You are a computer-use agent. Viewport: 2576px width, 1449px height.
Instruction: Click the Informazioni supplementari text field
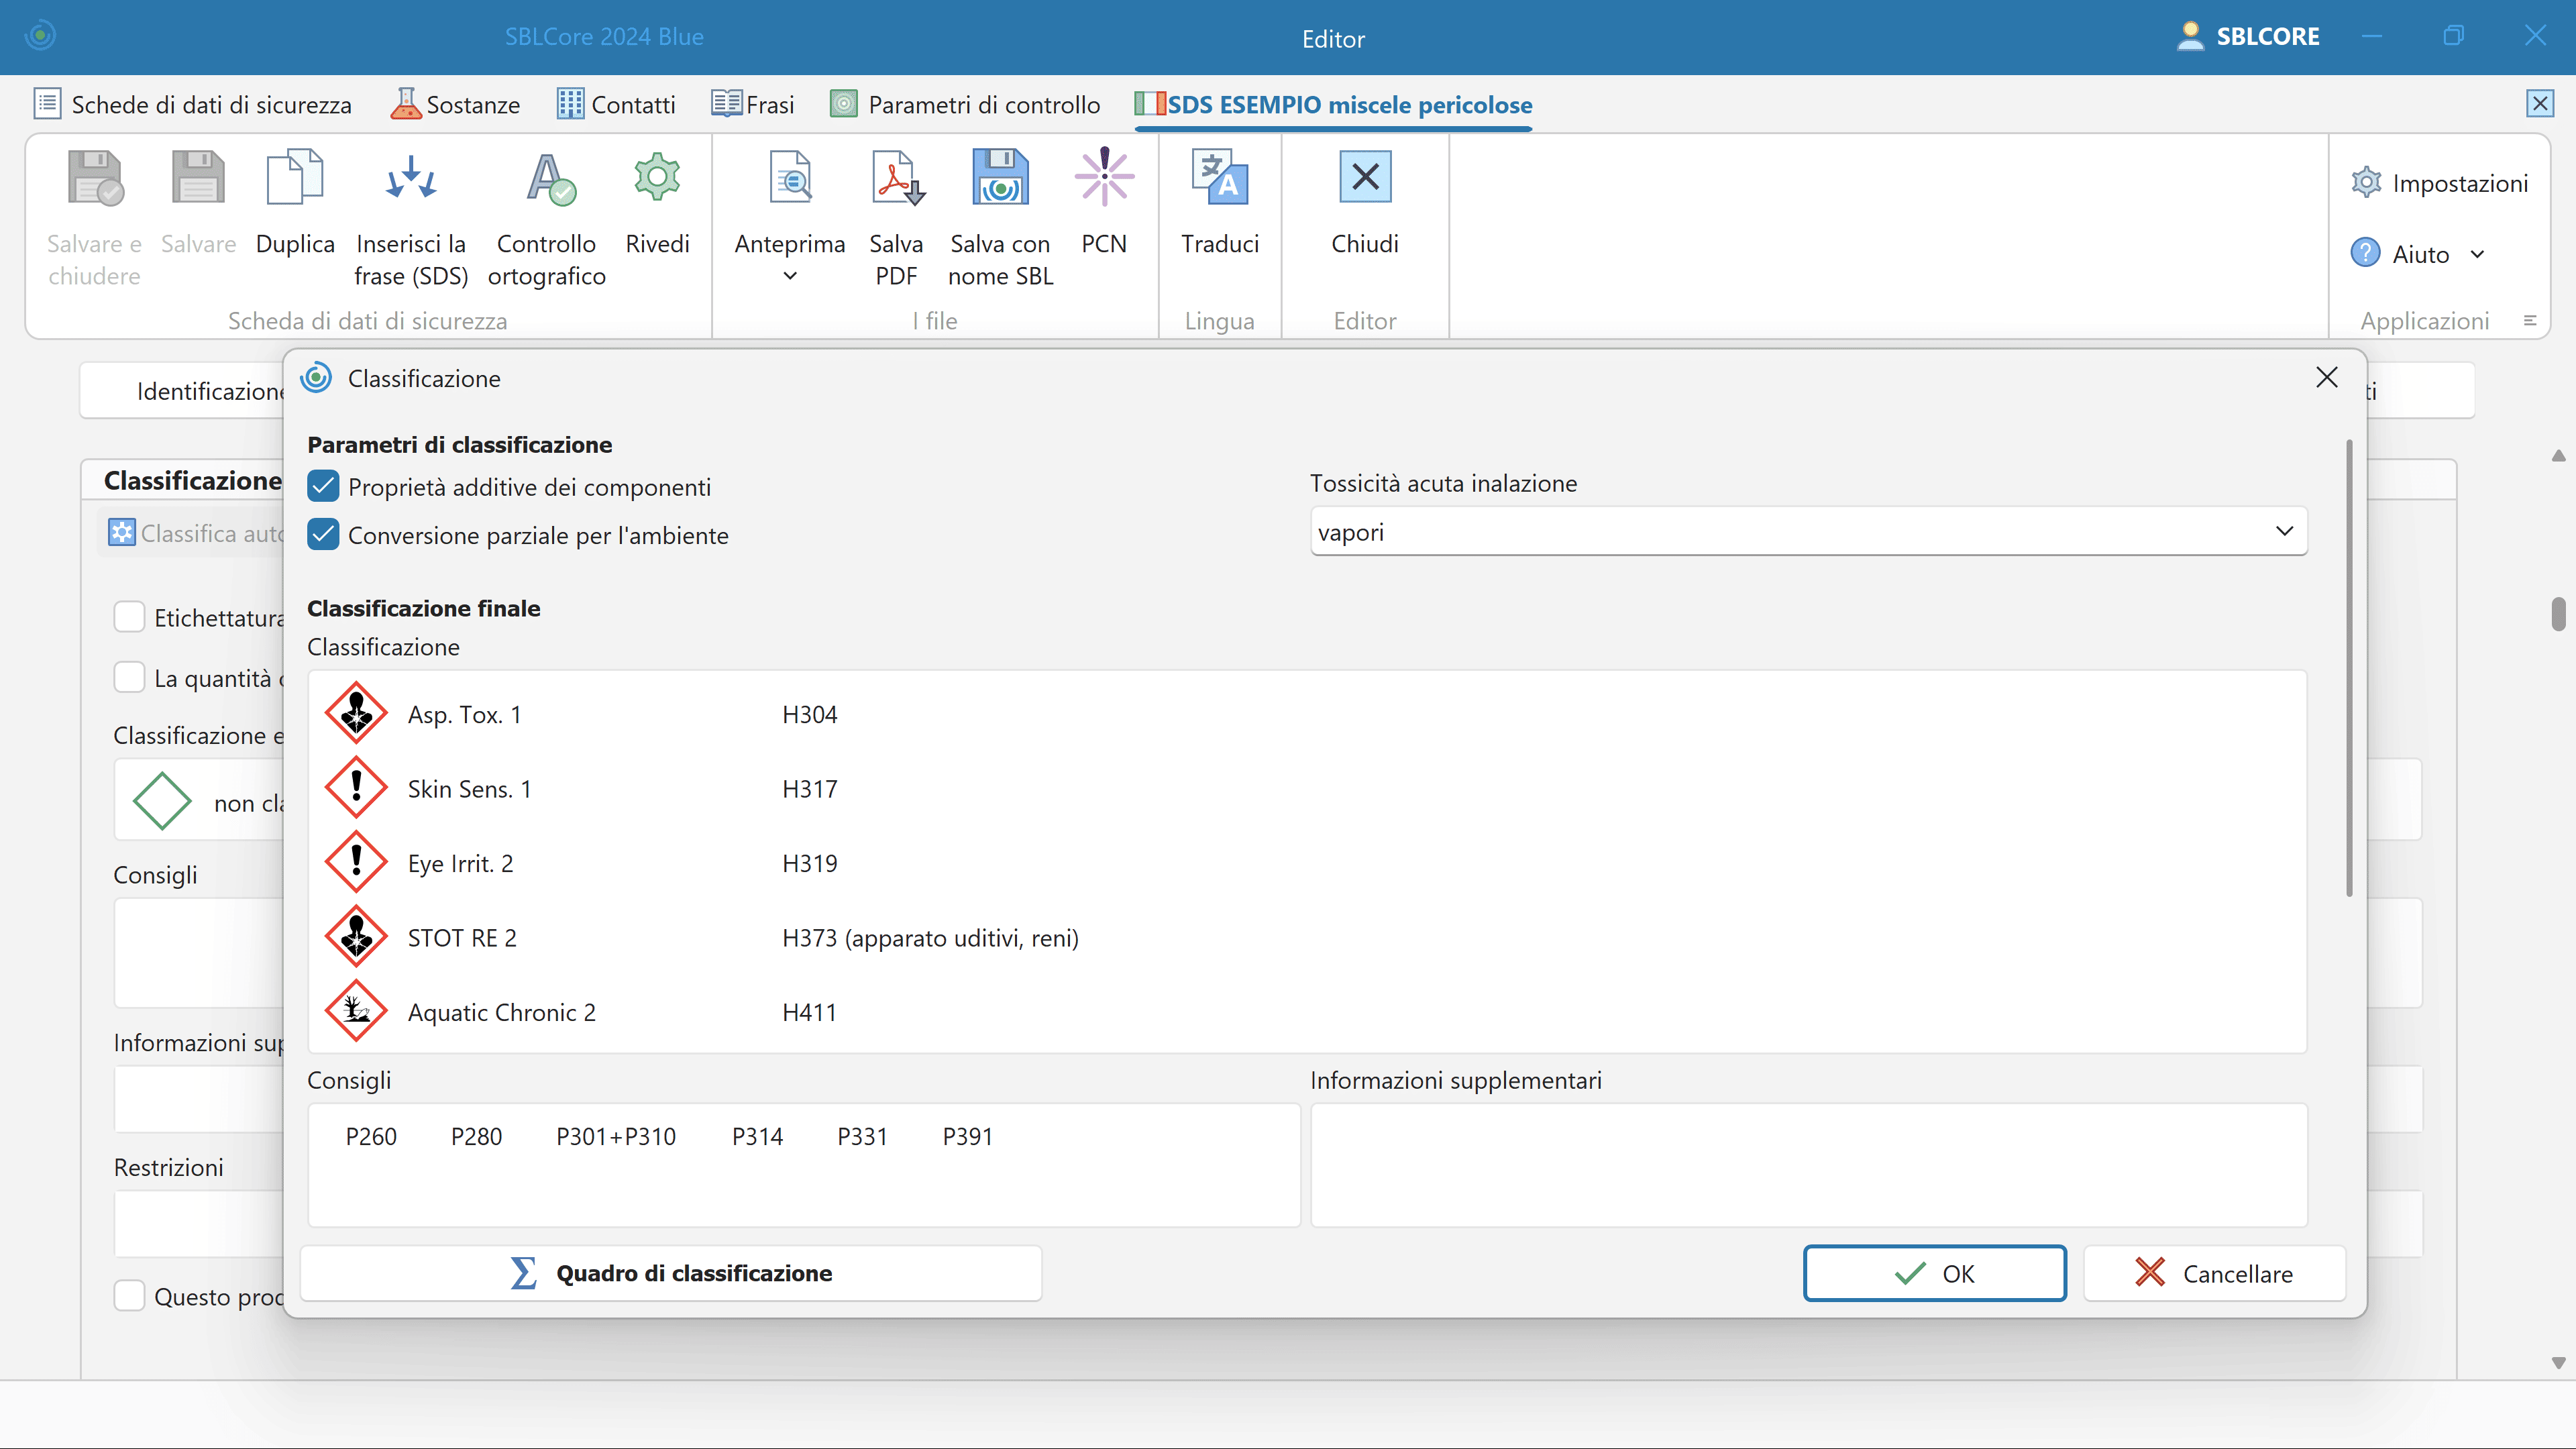(1808, 1165)
